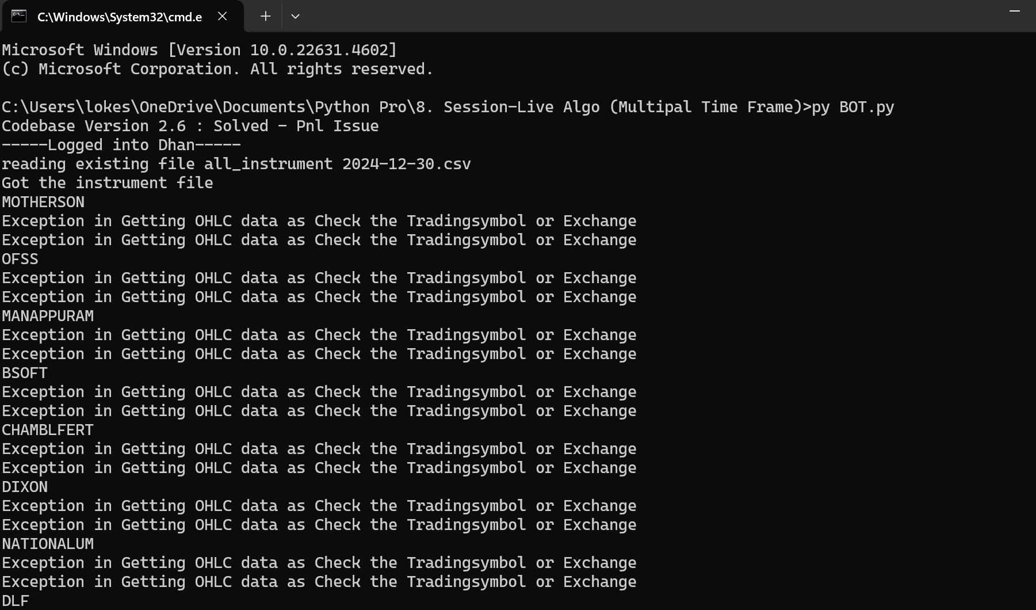
Task: Open a new terminal tab with plus
Action: click(265, 17)
